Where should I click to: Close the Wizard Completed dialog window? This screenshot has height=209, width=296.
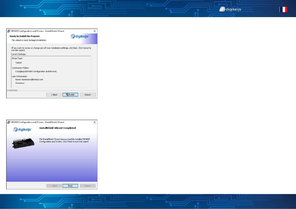94,122
